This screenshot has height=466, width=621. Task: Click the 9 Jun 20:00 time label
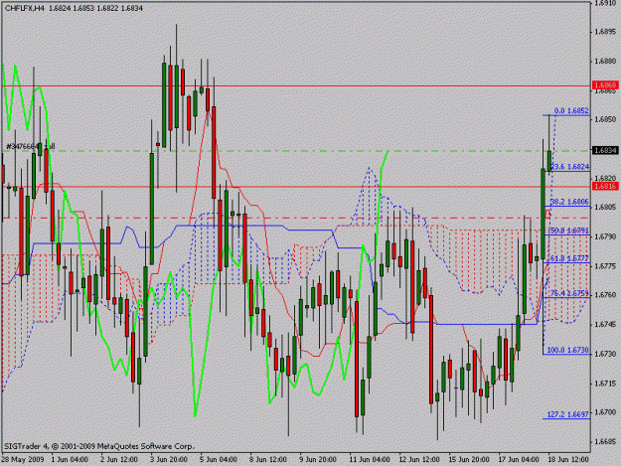click(318, 459)
